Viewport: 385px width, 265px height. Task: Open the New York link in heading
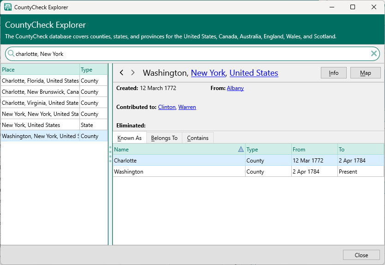(x=208, y=73)
